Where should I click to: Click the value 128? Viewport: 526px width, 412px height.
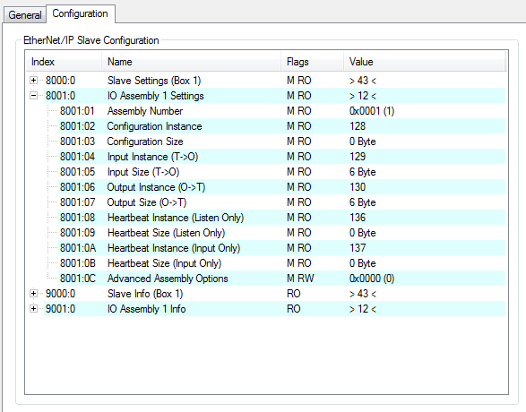(x=358, y=126)
